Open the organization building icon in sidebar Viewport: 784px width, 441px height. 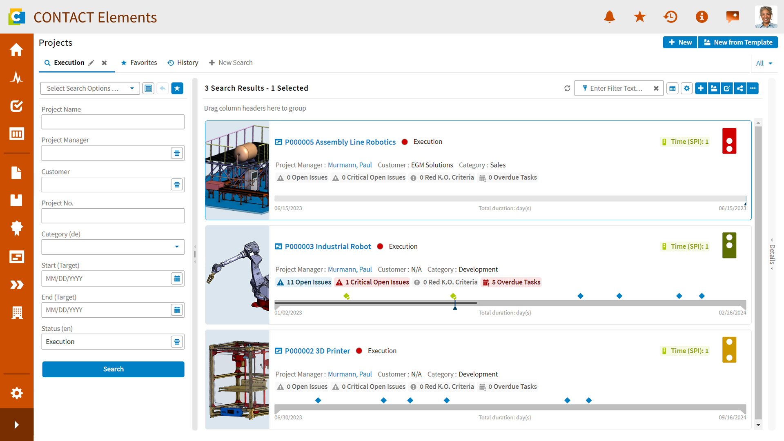pos(17,313)
